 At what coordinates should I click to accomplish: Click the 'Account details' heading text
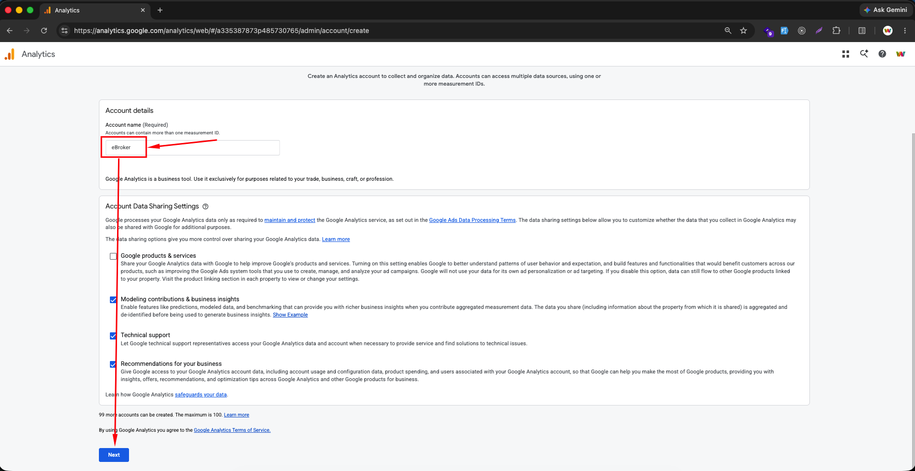[x=129, y=110]
